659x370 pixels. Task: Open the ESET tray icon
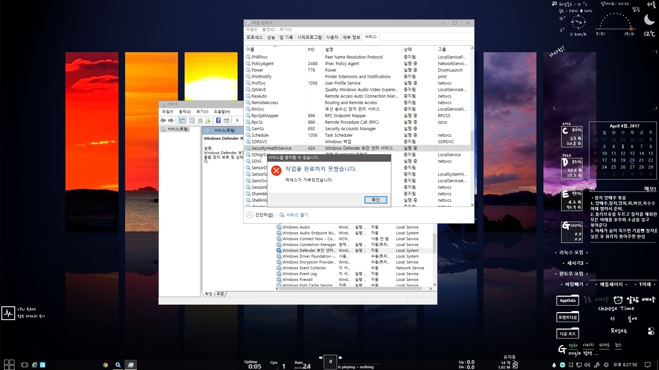[x=563, y=365]
